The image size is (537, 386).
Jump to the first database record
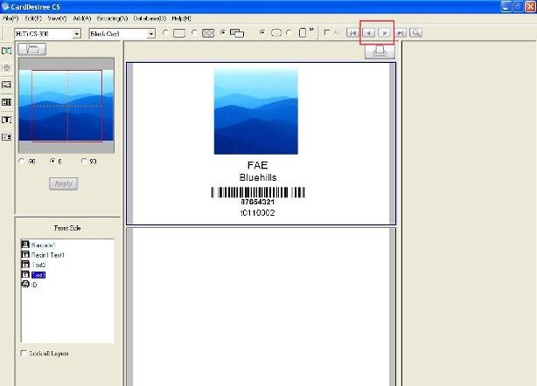coord(352,33)
